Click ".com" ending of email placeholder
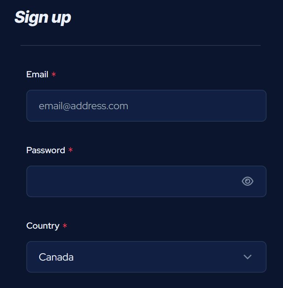The image size is (283, 288). pos(118,106)
